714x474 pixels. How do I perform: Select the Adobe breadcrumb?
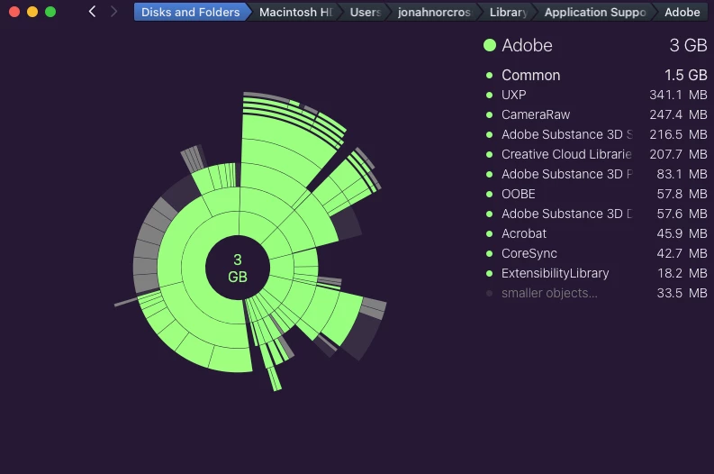click(x=682, y=12)
